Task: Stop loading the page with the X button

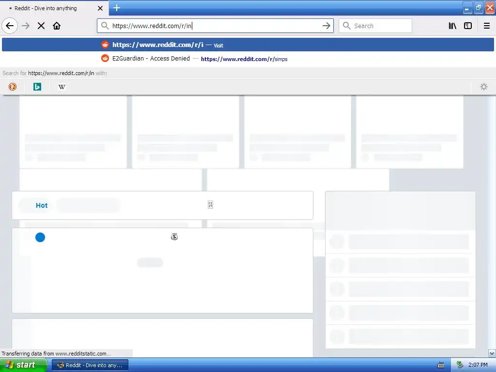Action: (x=41, y=26)
